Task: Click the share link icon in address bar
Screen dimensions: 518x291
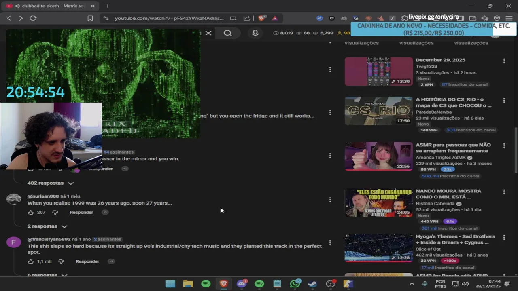Action: (x=247, y=18)
